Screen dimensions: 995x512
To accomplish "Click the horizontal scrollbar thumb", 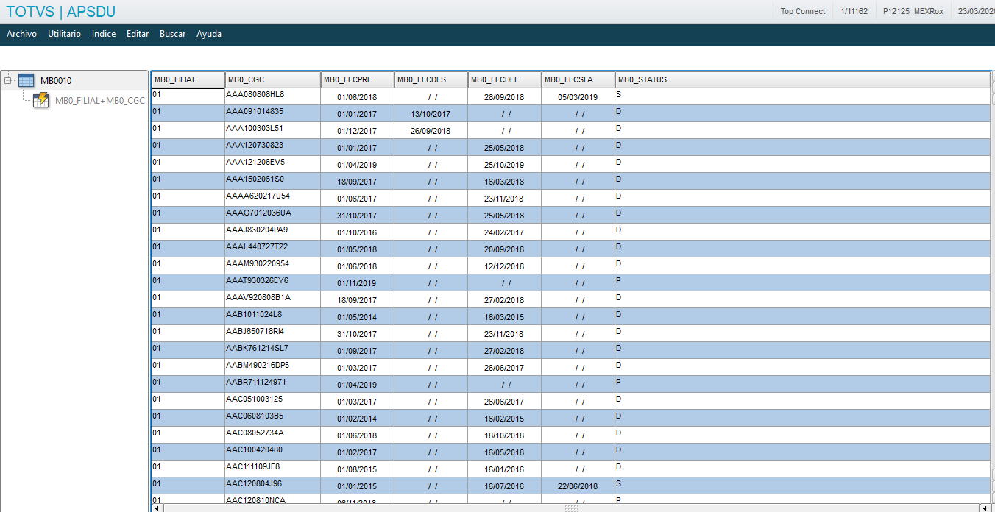I will coord(571,508).
